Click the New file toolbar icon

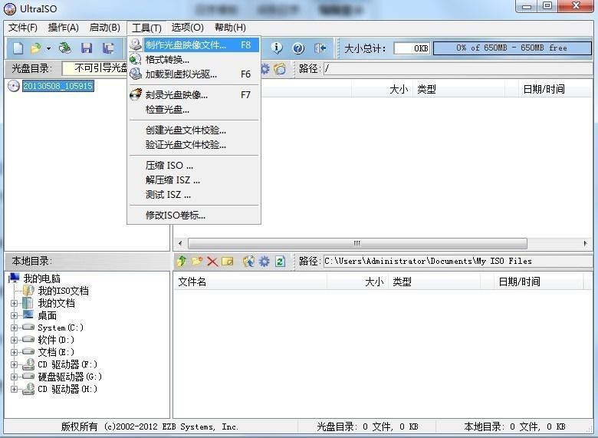click(x=17, y=48)
